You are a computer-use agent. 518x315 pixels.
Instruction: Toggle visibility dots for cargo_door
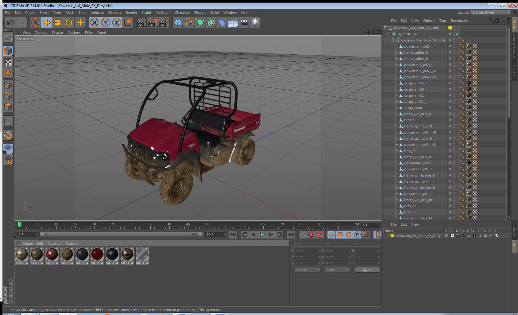[x=454, y=107]
